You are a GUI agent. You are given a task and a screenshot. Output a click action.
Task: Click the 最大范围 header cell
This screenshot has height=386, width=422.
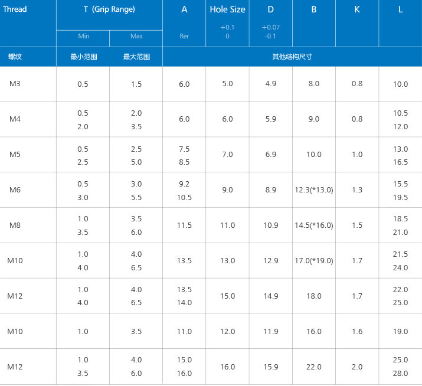(136, 57)
